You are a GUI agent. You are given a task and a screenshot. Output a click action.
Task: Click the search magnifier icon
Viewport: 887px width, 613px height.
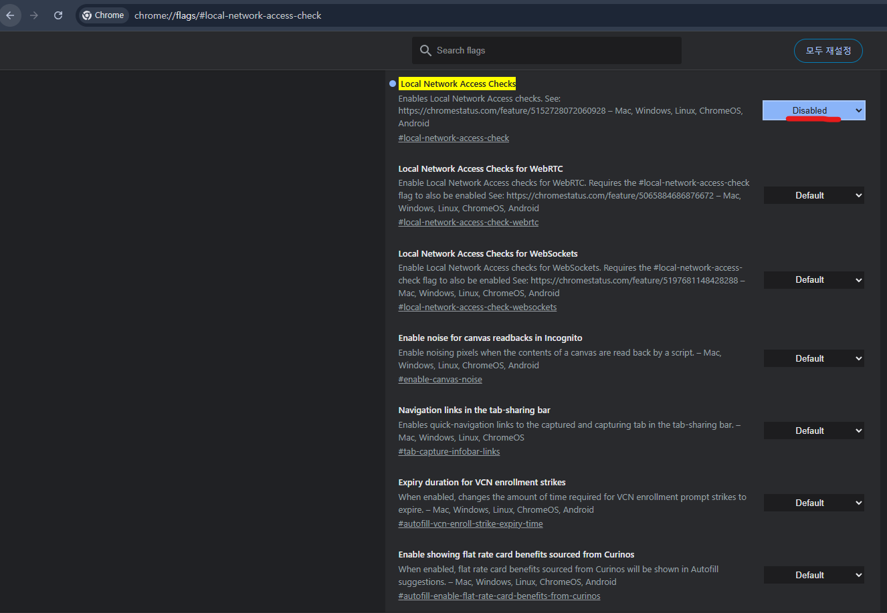pyautogui.click(x=425, y=51)
